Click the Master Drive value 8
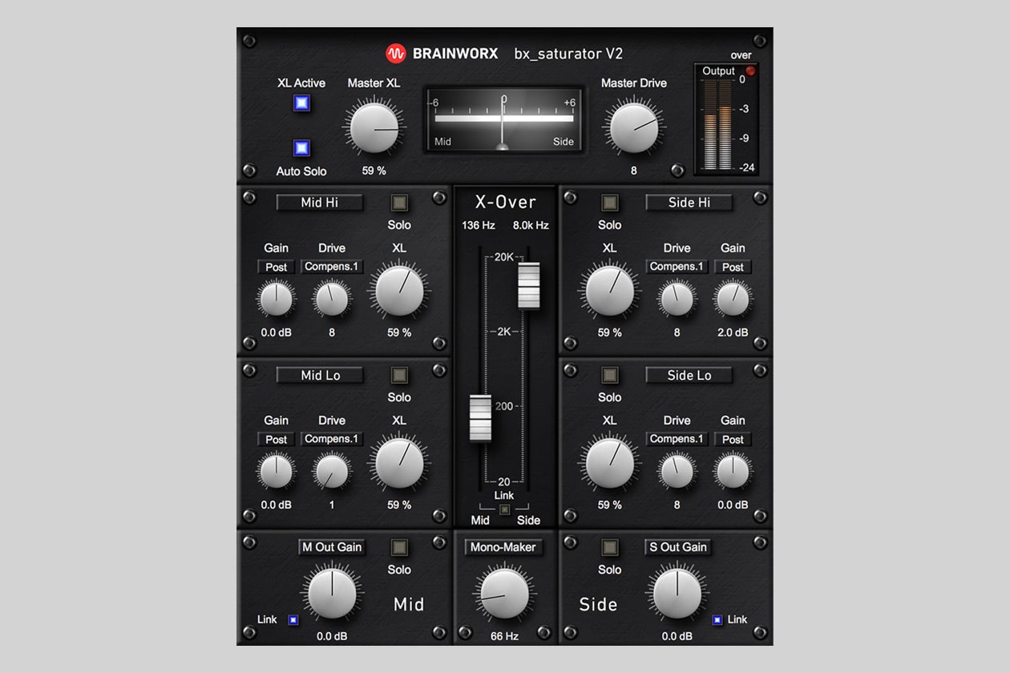Image resolution: width=1010 pixels, height=673 pixels. point(633,171)
